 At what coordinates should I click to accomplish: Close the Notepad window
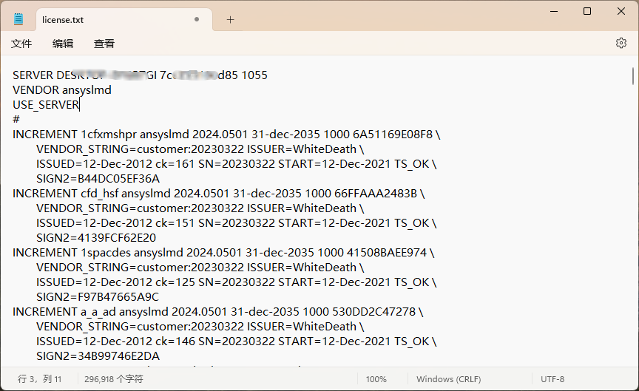(x=621, y=11)
